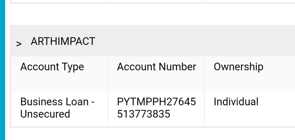Click first empty cell of the table above

[x=59, y=1]
